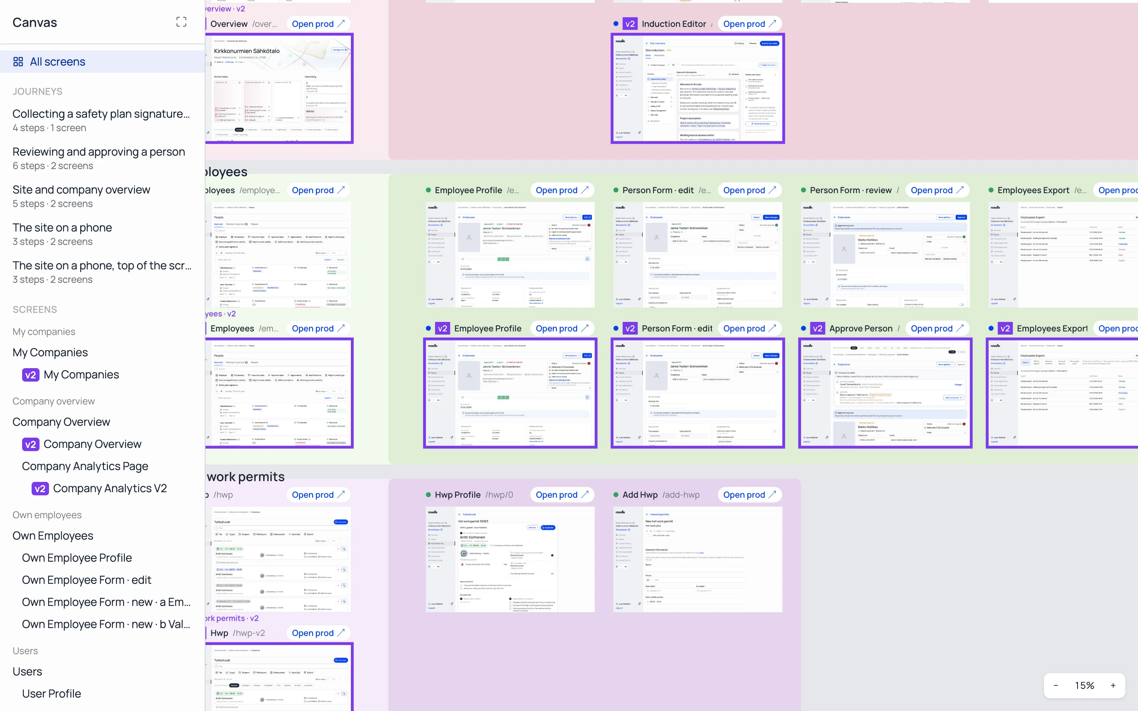Screen dimensions: 1138x711
Task: Click the Own employees group label
Action: click(47, 515)
